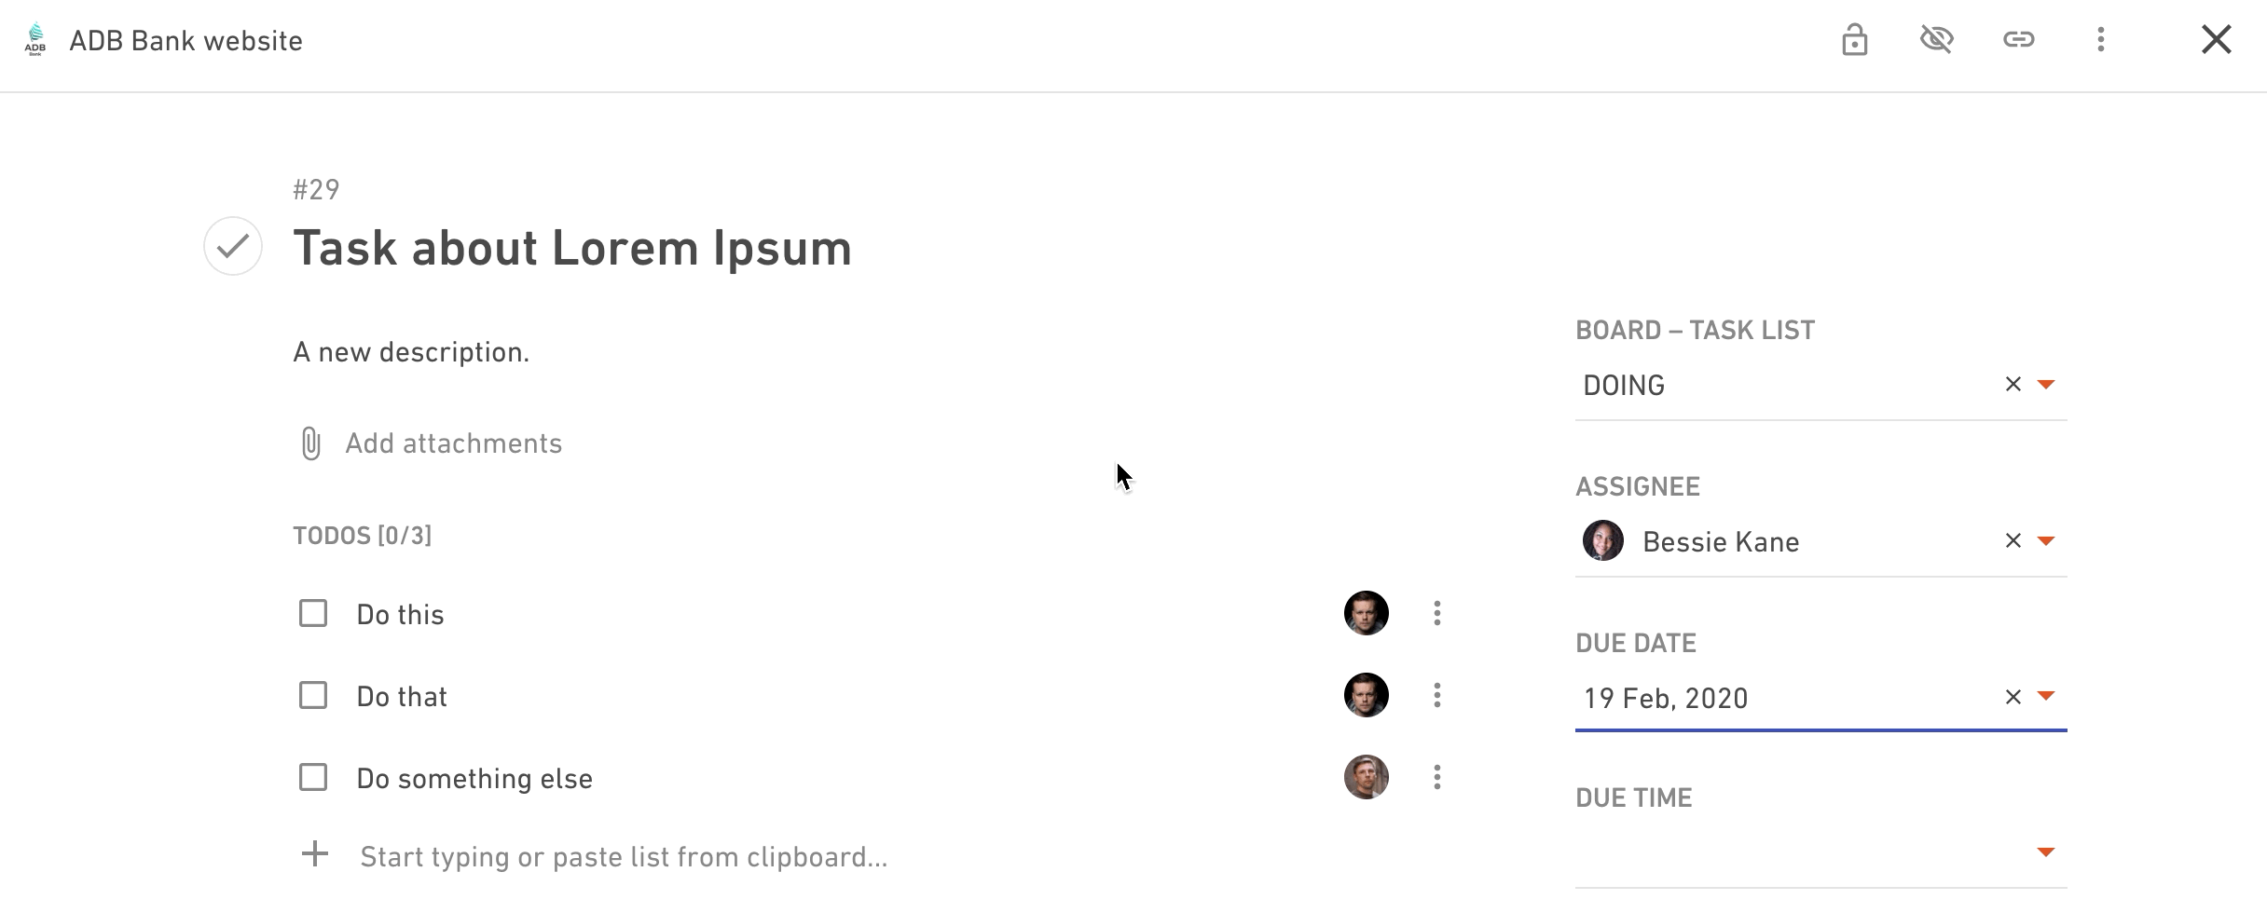This screenshot has height=913, width=2267.
Task: Clear the Bessie Kane assignee
Action: click(x=2013, y=540)
